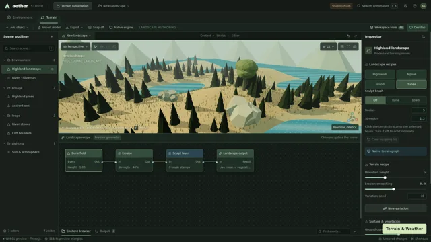Collapse the Foliage group
Image resolution: width=431 pixels, height=242 pixels.
pyautogui.click(x=5, y=88)
